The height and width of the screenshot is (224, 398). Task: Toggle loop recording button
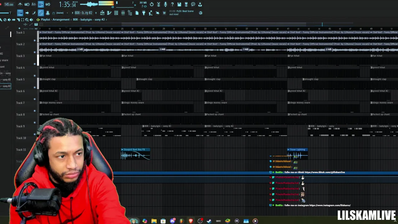48,4
